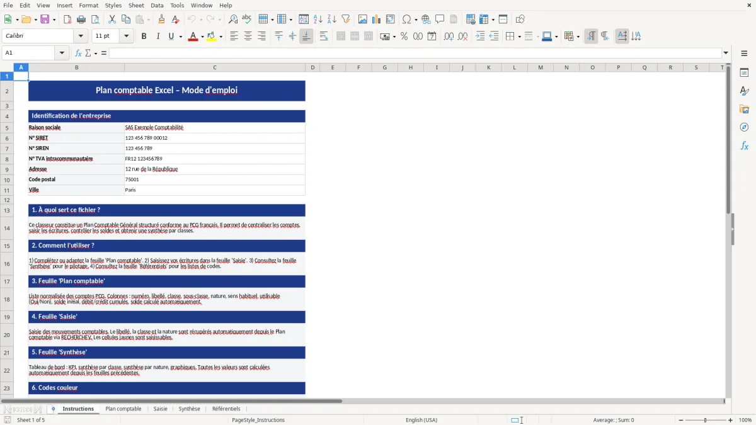Select the Clone Formatting paintbrush
The width and height of the screenshot is (756, 425).
(162, 20)
